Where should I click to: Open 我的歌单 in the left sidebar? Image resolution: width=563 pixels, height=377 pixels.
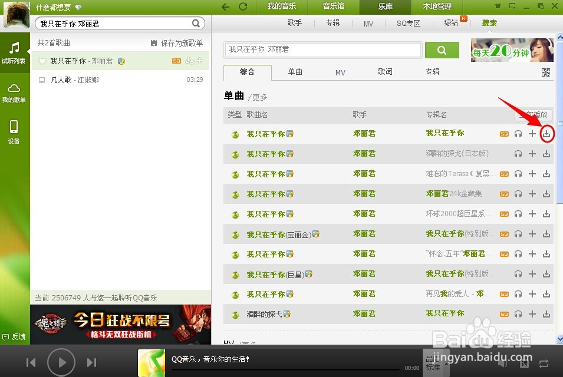click(x=15, y=93)
